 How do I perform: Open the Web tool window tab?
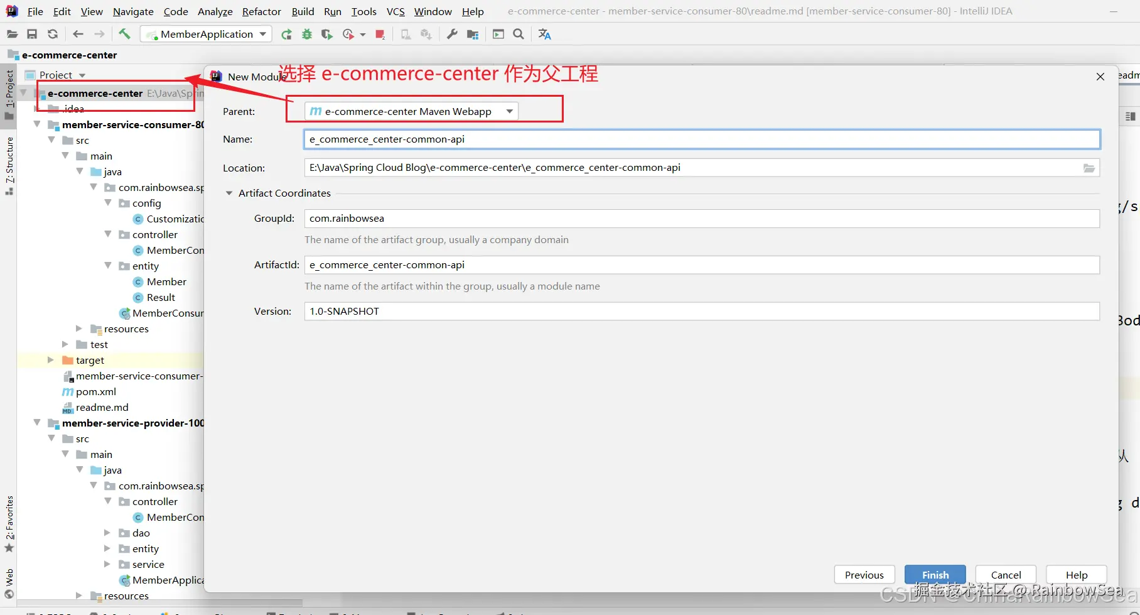click(9, 583)
